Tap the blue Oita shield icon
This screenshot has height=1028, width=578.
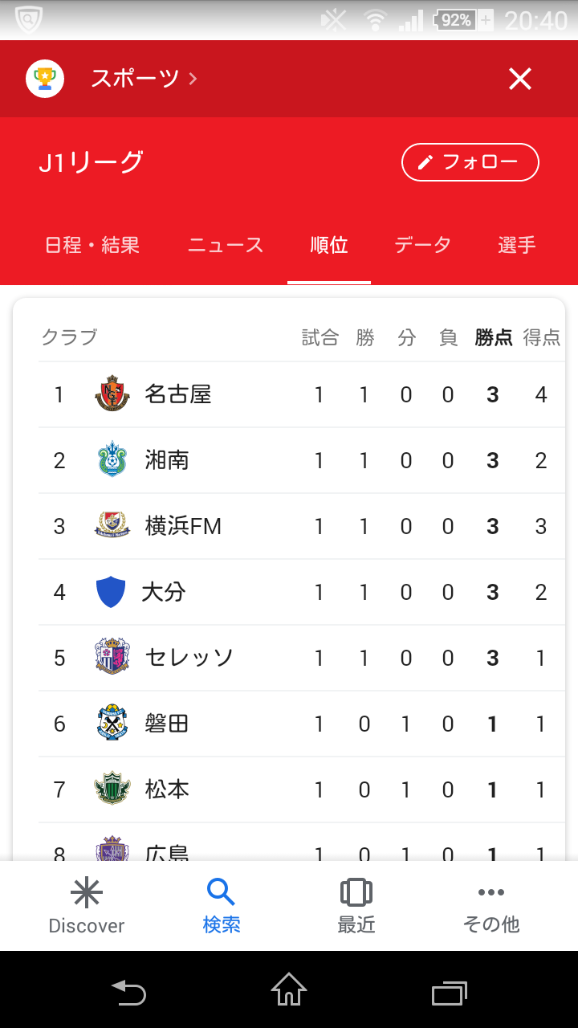(x=111, y=592)
